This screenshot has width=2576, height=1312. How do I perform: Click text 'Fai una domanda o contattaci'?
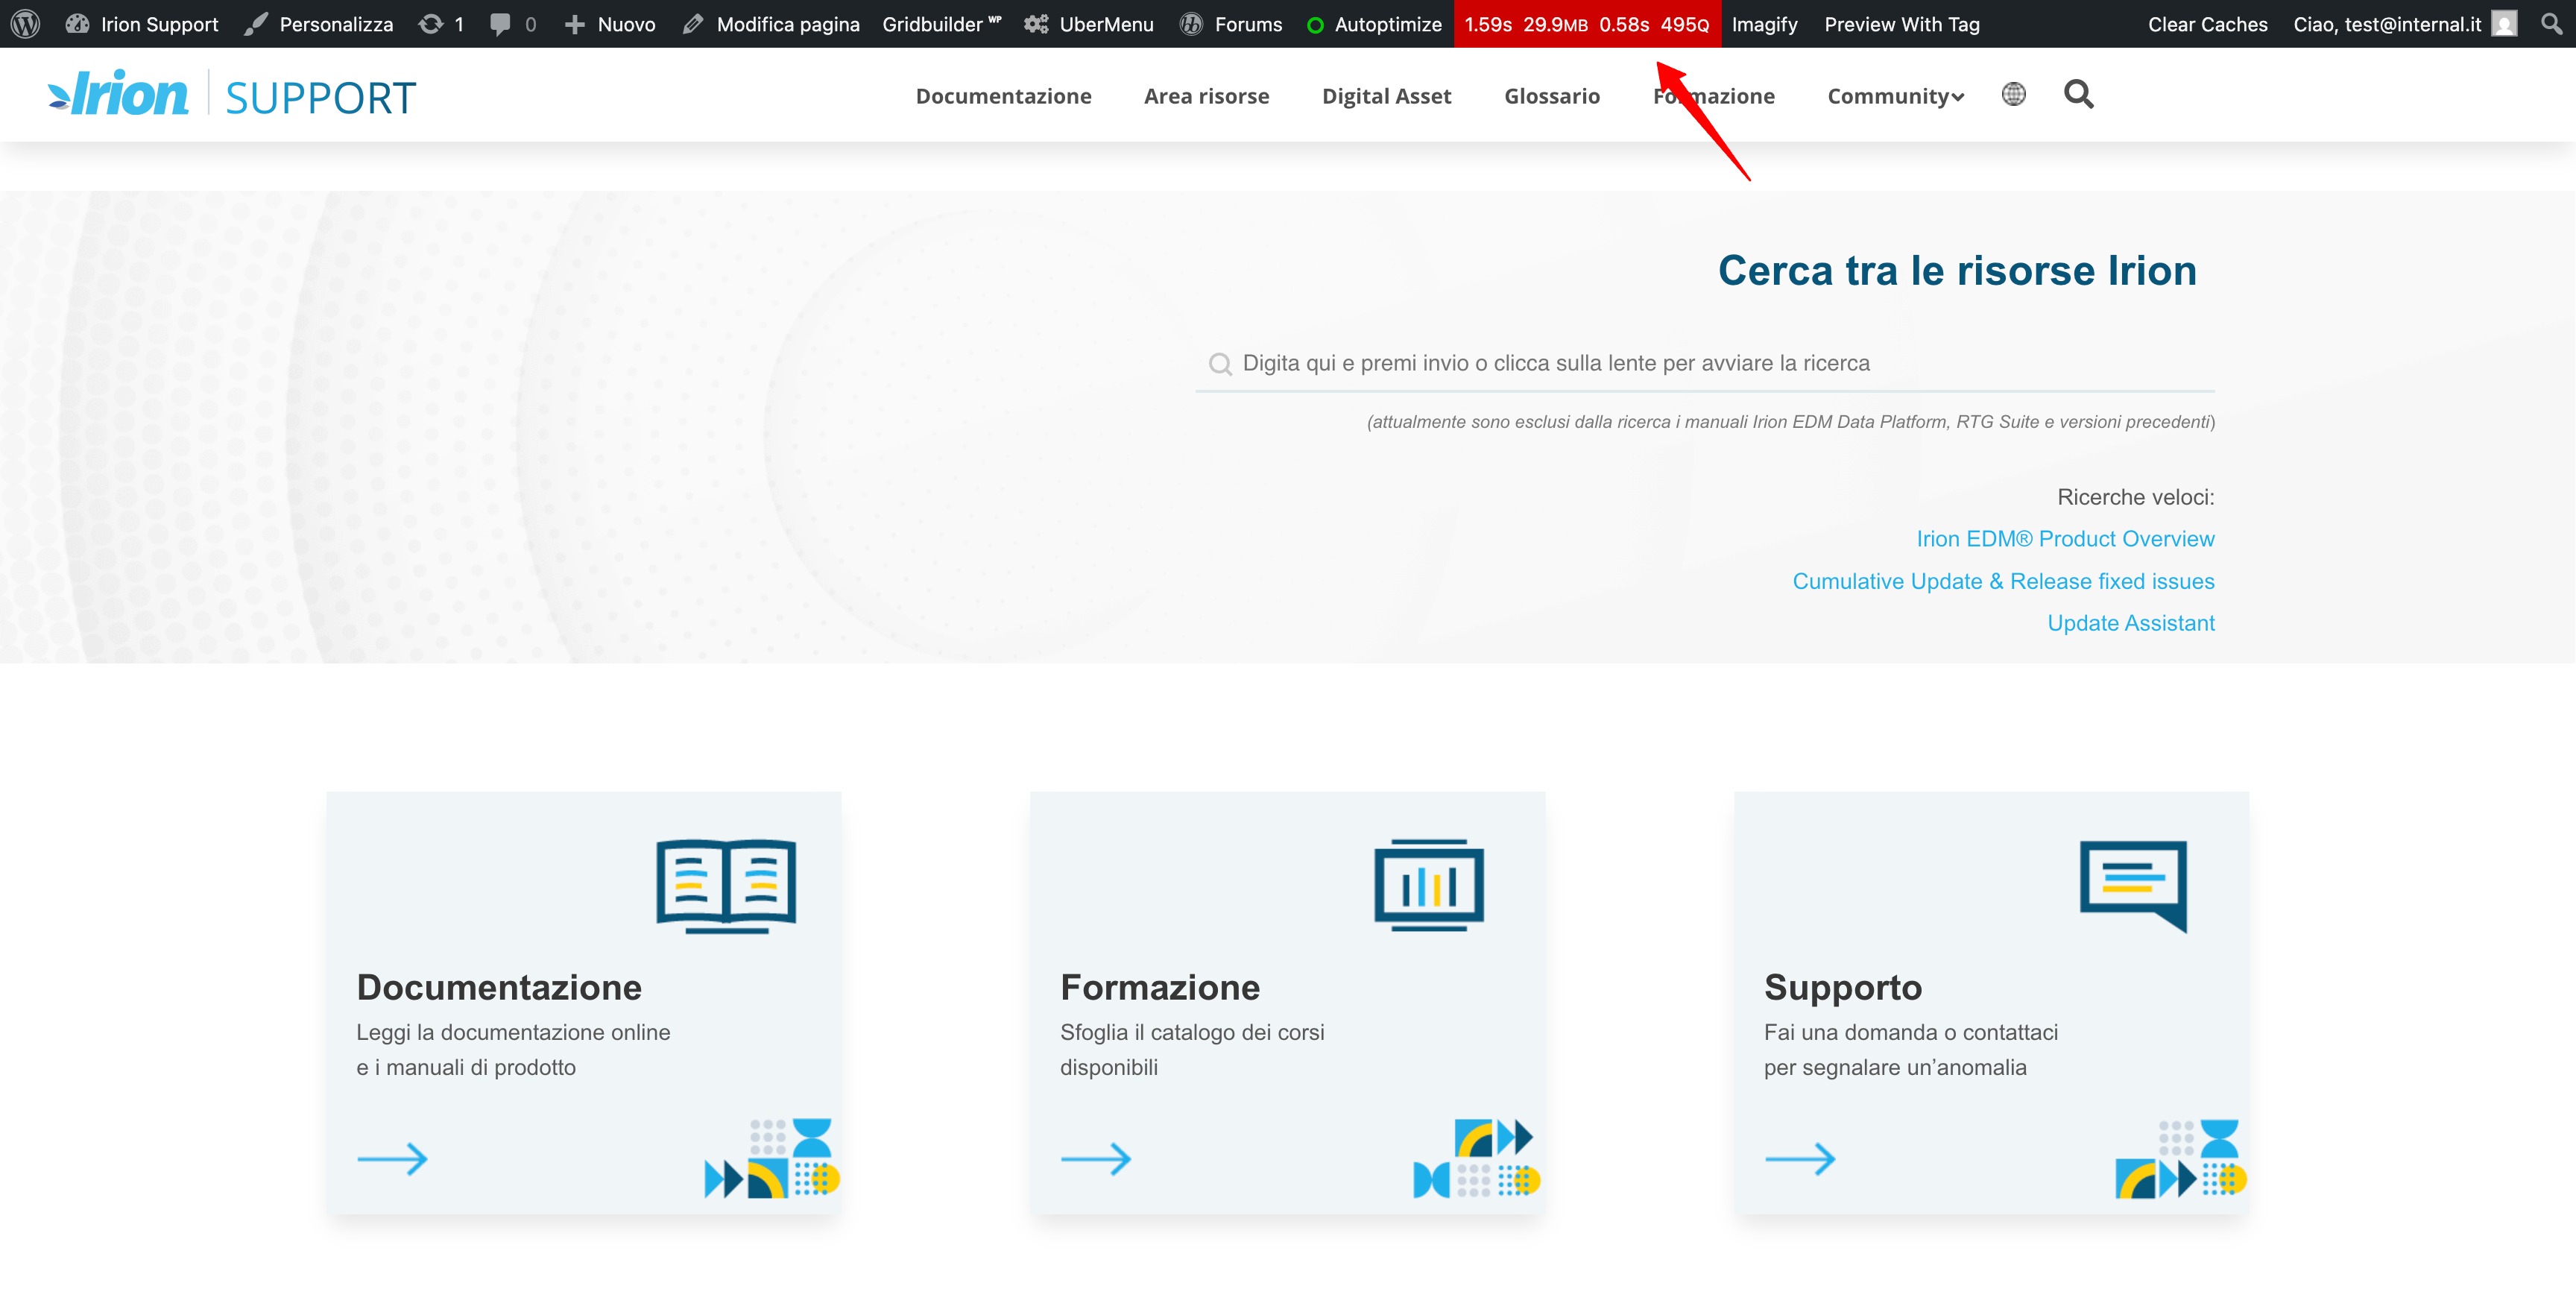pyautogui.click(x=1911, y=1032)
